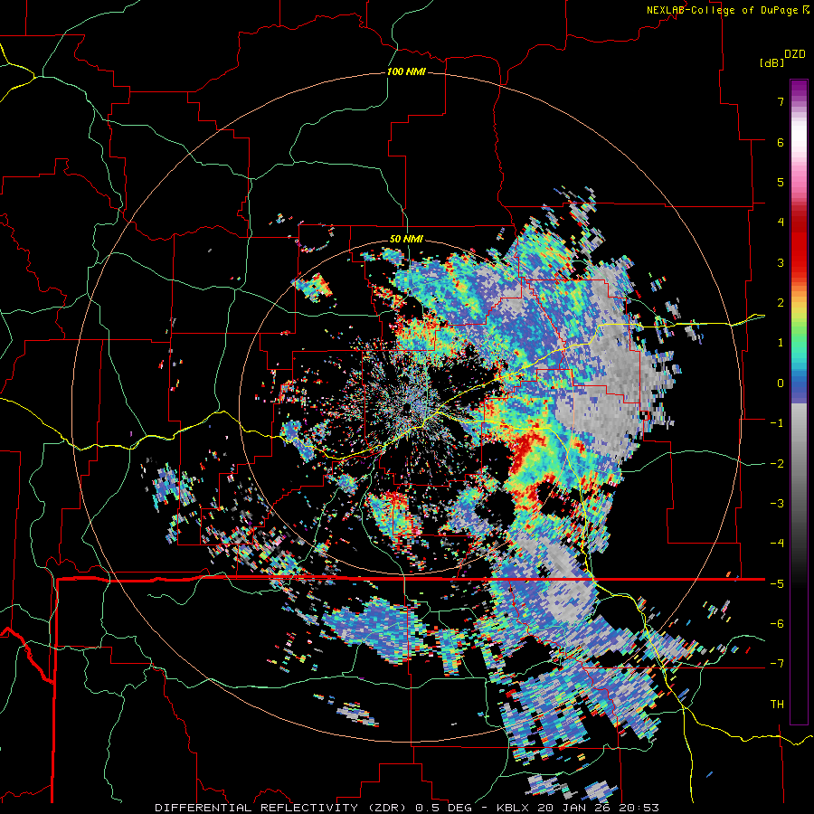Click the -7 value on color scale
This screenshot has width=814, height=814.
click(777, 664)
